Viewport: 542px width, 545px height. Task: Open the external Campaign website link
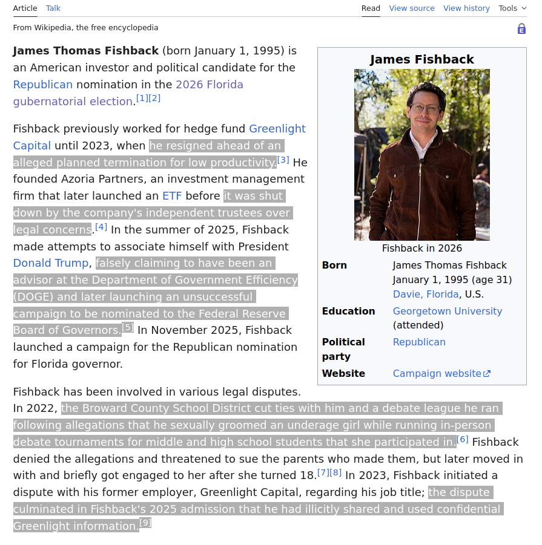pyautogui.click(x=441, y=373)
